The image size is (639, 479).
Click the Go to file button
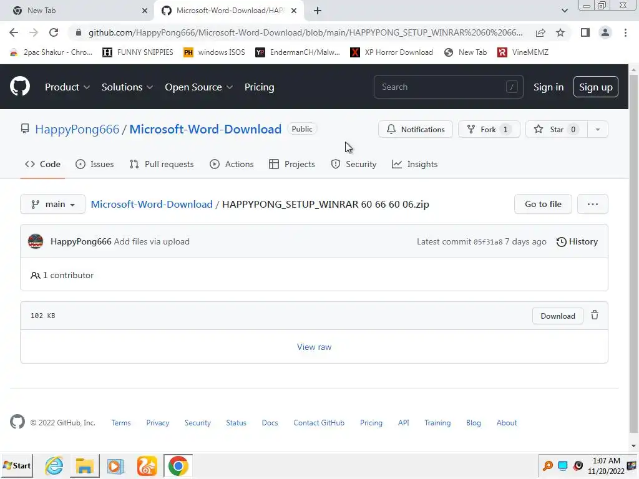(x=543, y=204)
